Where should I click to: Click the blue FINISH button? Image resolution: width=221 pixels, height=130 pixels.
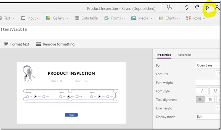pyautogui.click(x=71, y=115)
